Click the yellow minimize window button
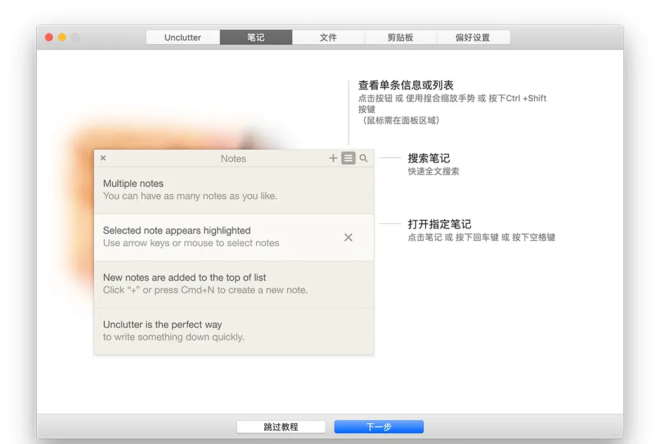This screenshot has height=444, width=659. point(62,37)
